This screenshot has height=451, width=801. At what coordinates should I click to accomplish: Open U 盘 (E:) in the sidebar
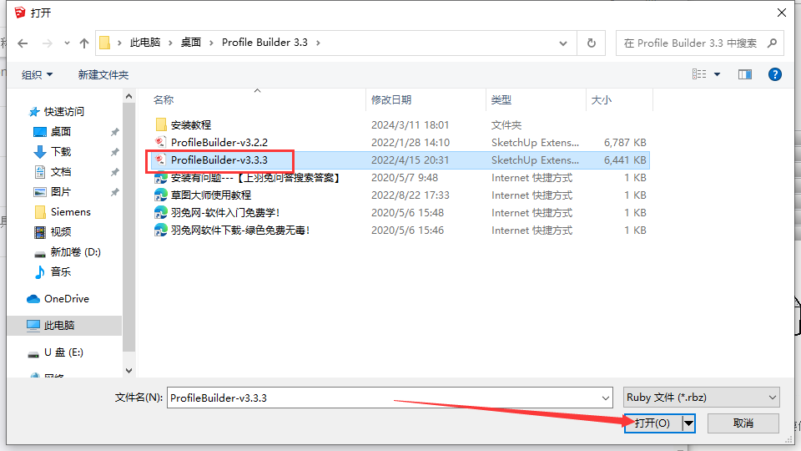[x=64, y=352]
